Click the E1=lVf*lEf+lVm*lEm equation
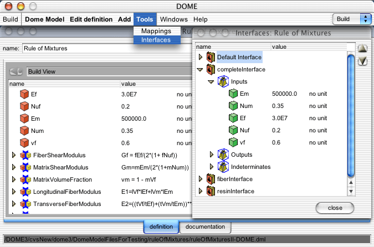374x247 pixels. pos(147,192)
